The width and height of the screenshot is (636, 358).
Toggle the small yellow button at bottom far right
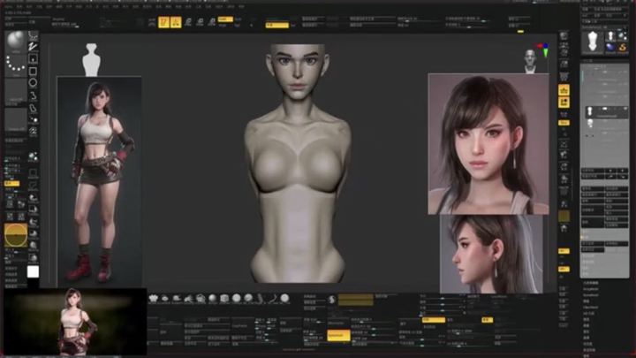click(487, 320)
